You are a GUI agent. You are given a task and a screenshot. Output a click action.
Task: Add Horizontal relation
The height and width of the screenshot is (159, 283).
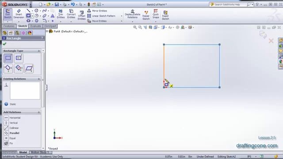coord(12,118)
